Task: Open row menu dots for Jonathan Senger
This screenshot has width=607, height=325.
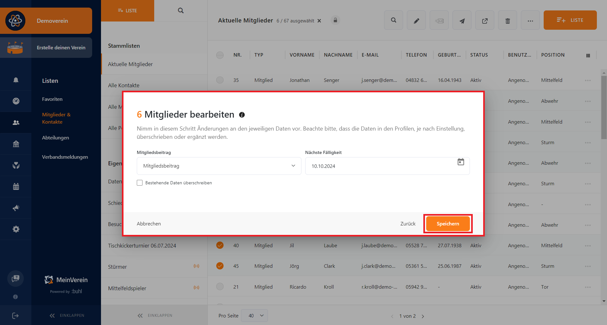Action: click(x=588, y=80)
